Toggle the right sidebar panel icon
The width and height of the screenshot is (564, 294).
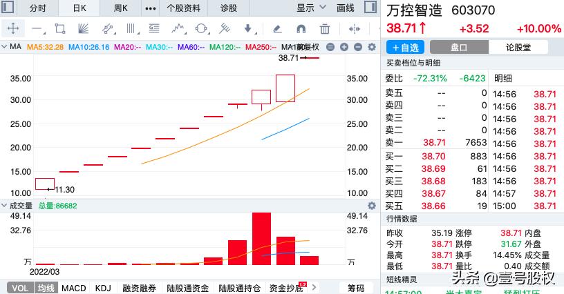click(370, 7)
